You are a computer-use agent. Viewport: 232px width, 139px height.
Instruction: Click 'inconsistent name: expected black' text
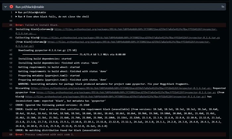61,101
